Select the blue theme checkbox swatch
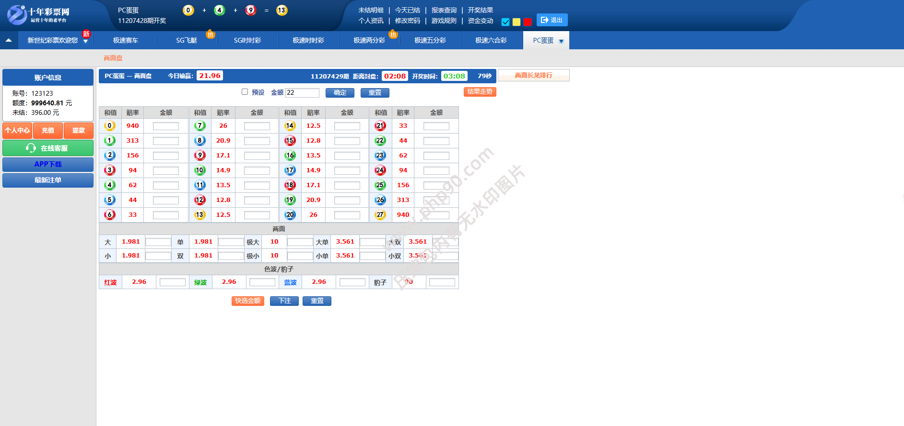Image resolution: width=904 pixels, height=426 pixels. pos(505,22)
